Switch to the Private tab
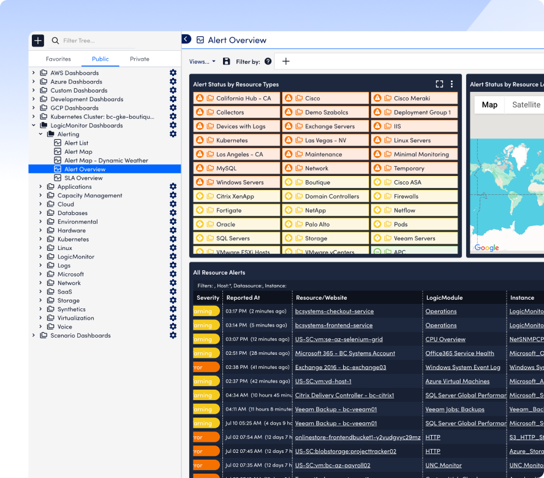This screenshot has width=544, height=478. 140,59
